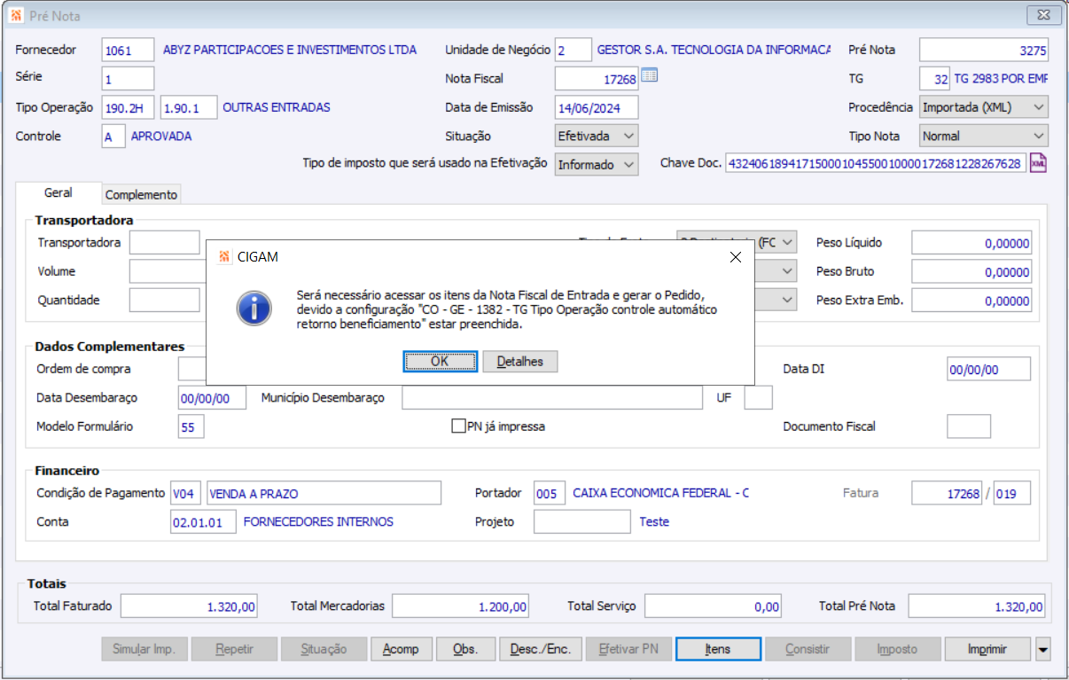Click the Fornecedor code field 1061
This screenshot has height=680, width=1069.
click(128, 50)
